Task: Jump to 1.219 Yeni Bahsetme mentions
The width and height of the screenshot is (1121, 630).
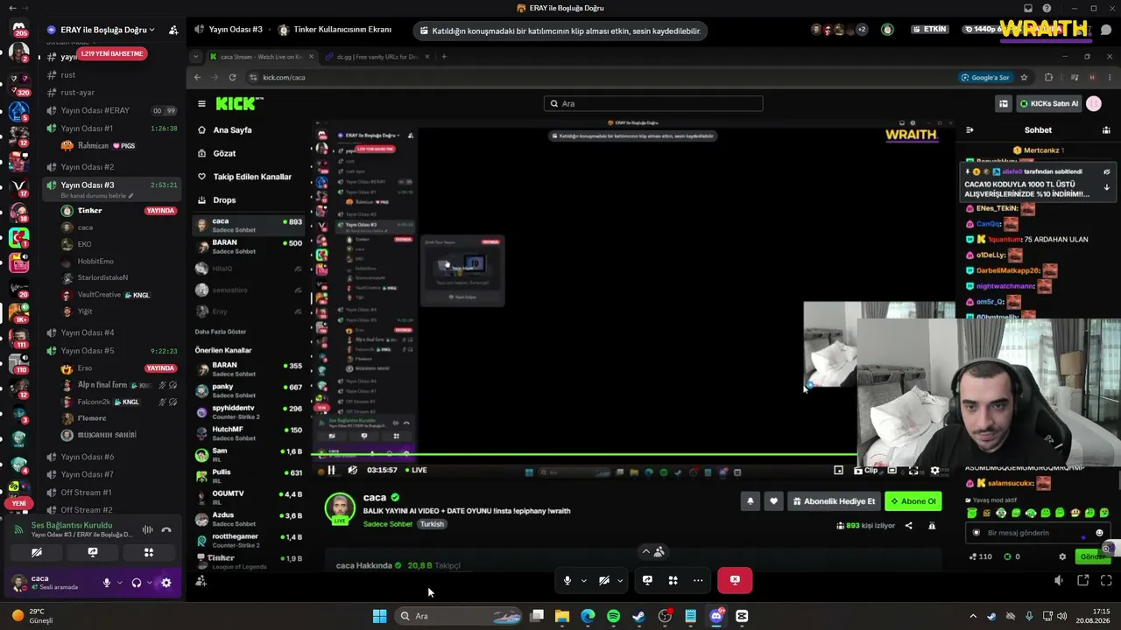Action: (x=112, y=53)
